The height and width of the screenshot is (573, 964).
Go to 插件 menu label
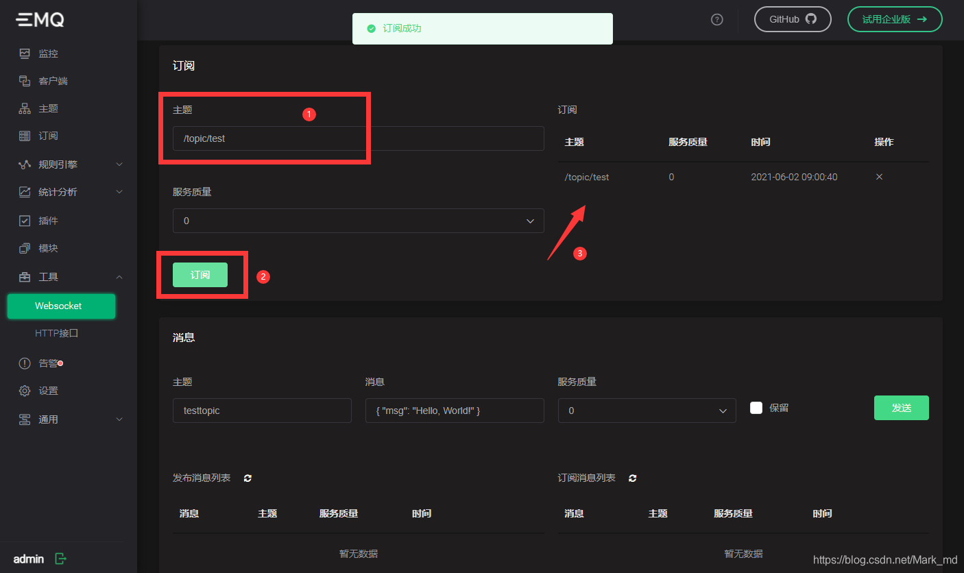49,221
